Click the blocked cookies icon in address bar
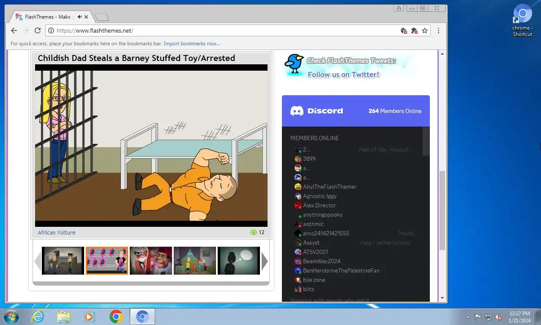The image size is (541, 325). [404, 30]
